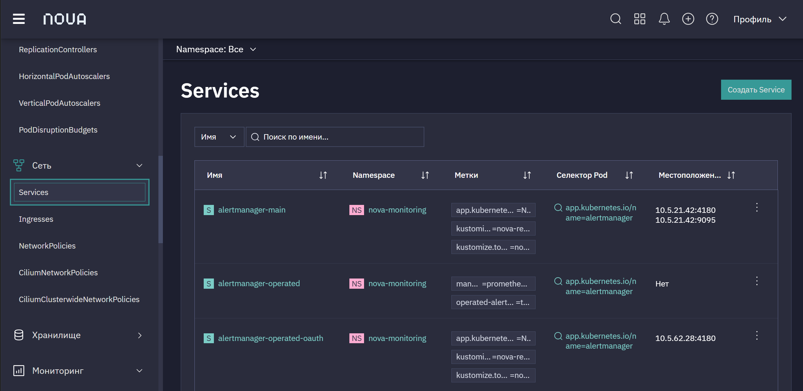Collapse the Сеть sidebar section
The height and width of the screenshot is (391, 803).
pos(139,166)
